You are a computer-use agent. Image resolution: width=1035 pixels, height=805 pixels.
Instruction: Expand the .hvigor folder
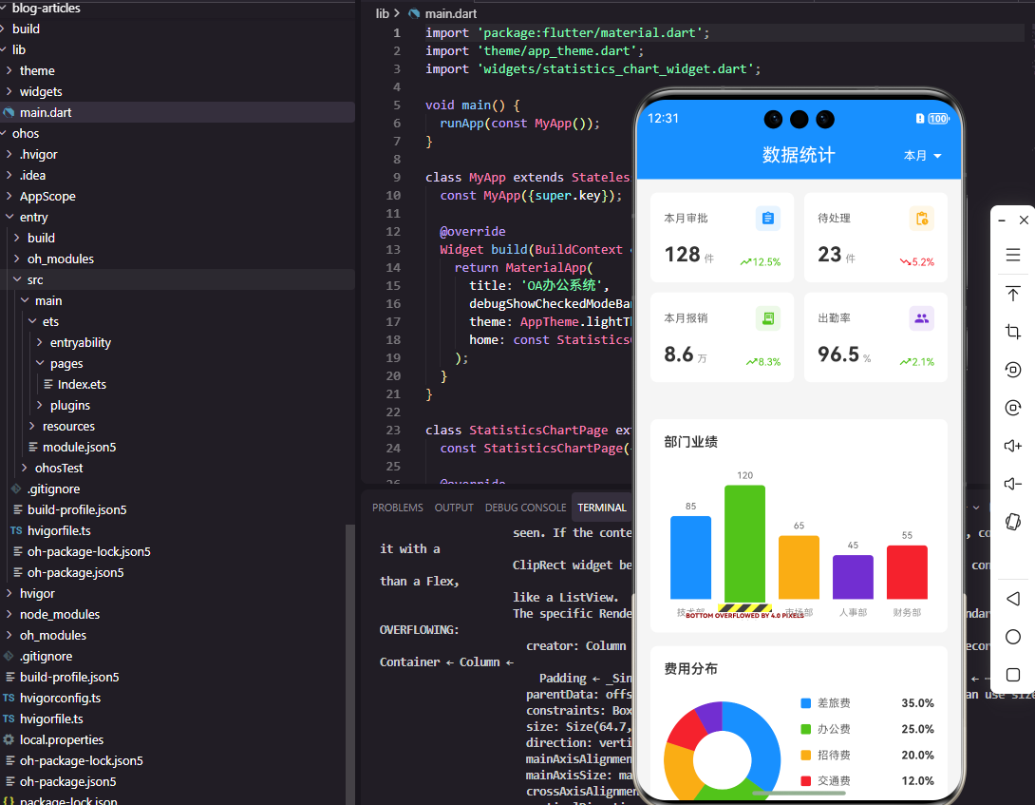tap(9, 154)
